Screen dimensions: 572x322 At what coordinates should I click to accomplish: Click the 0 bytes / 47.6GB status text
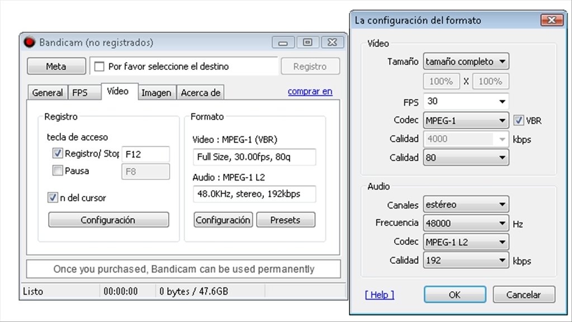click(193, 291)
